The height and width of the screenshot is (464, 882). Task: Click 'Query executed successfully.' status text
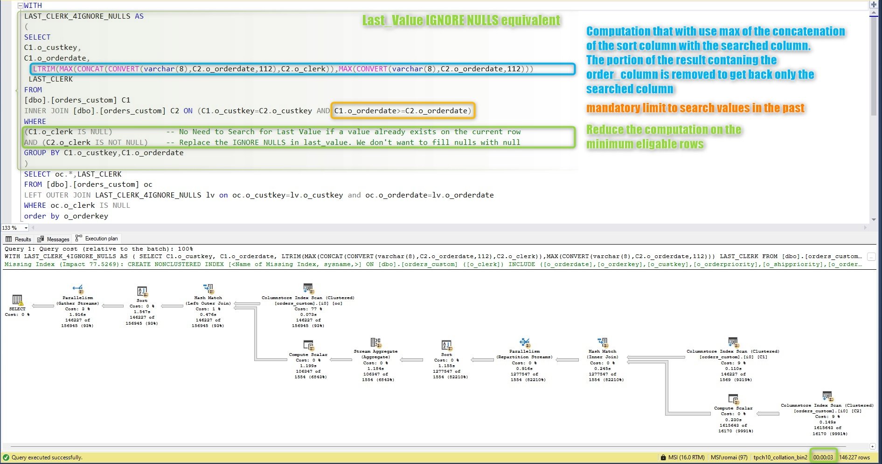click(47, 457)
